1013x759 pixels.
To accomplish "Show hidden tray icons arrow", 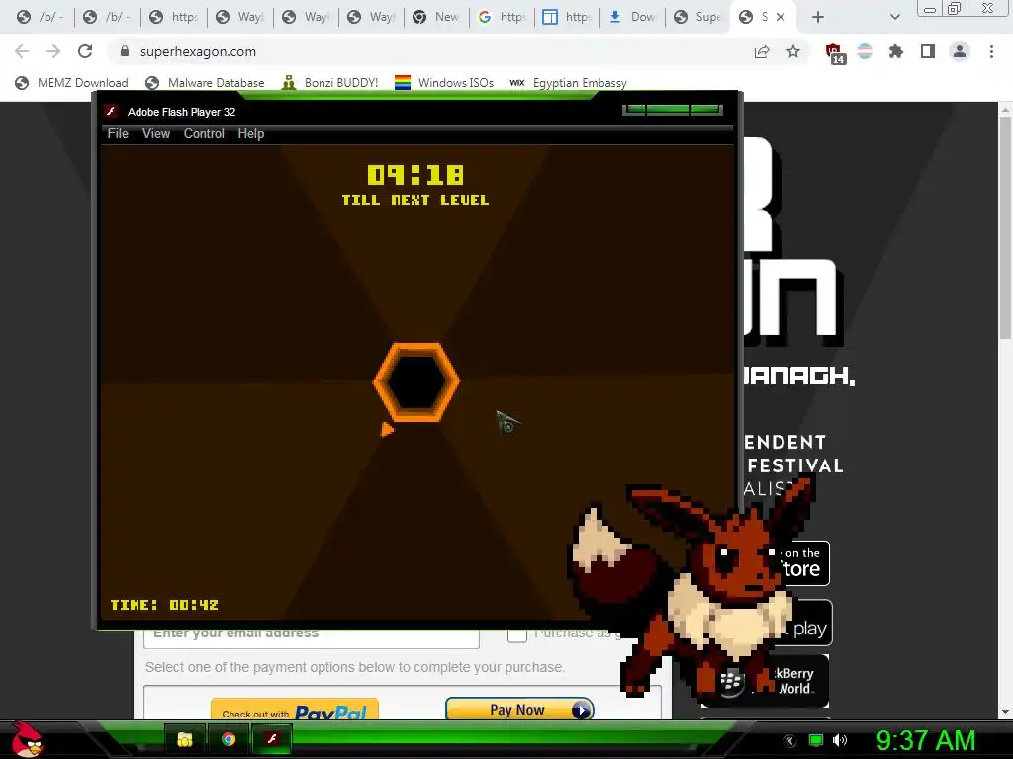I will tap(790, 741).
